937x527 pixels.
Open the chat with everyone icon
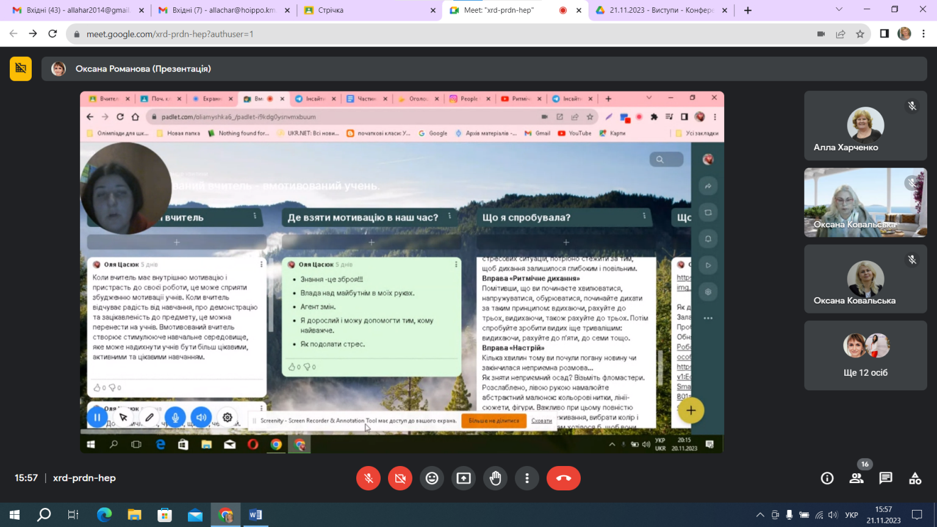(x=886, y=478)
